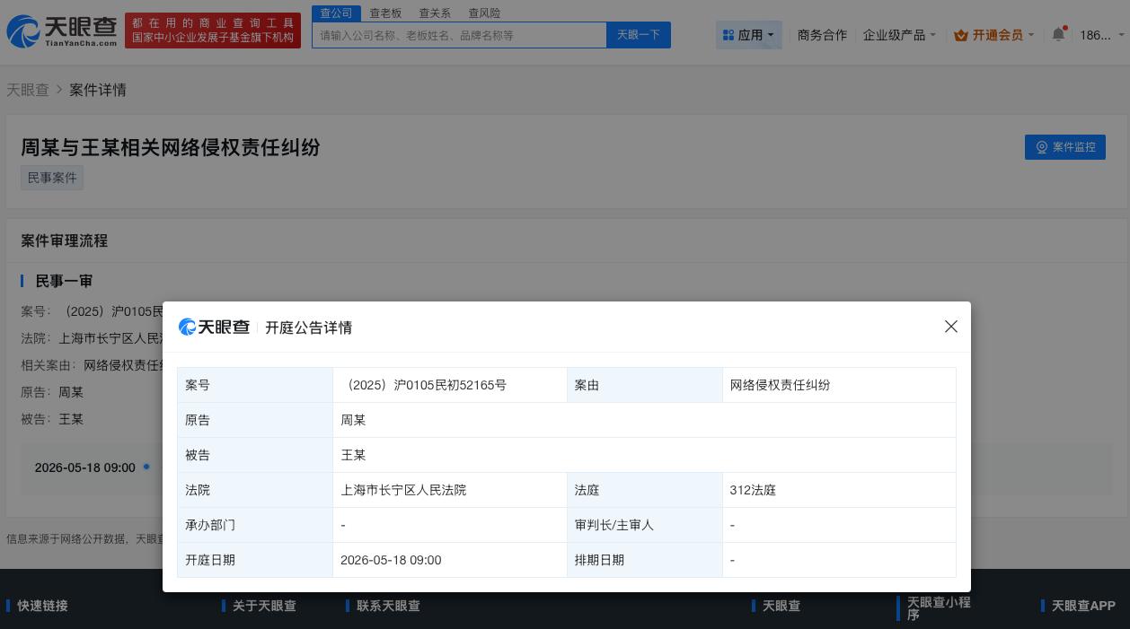
Task: Switch to the 查老板 search tab
Action: click(385, 13)
